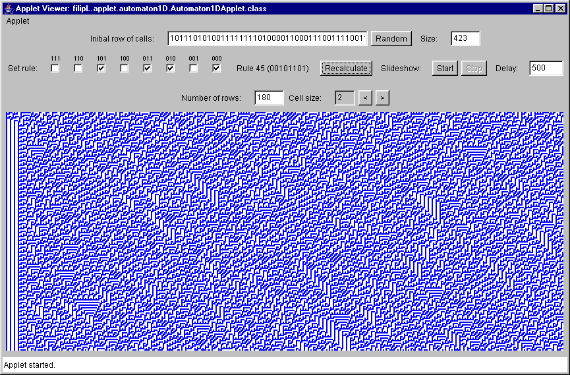Focus the Size input field
The height and width of the screenshot is (375, 570).
click(465, 38)
